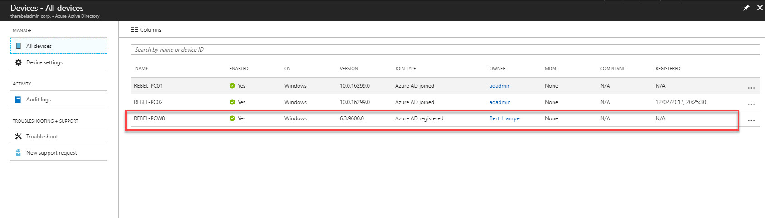This screenshot has width=765, height=218.
Task: Click the search by name field
Action: tap(445, 50)
